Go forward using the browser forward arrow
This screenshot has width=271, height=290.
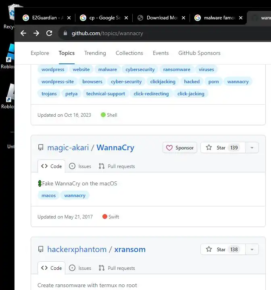click(36, 33)
